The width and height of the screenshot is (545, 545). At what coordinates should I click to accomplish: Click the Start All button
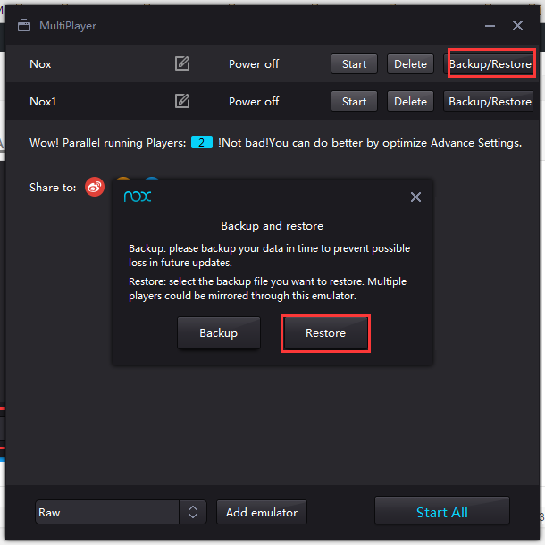point(442,510)
